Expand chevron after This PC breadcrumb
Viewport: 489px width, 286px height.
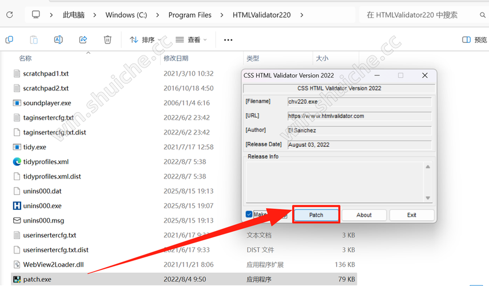point(94,15)
